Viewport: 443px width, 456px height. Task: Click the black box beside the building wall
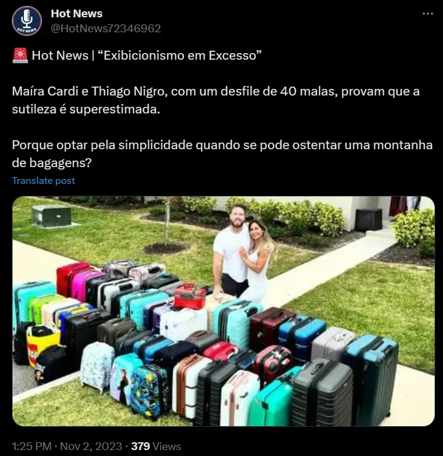coord(368,220)
